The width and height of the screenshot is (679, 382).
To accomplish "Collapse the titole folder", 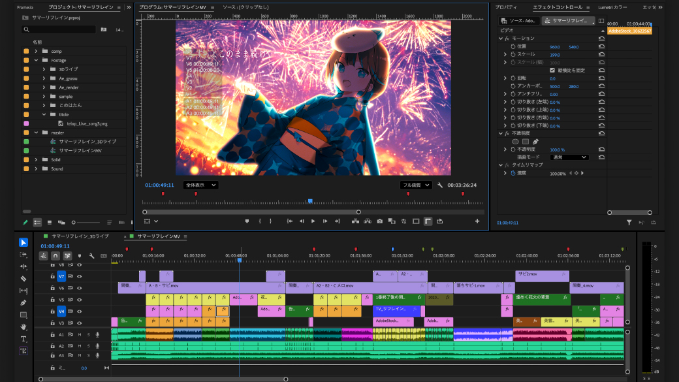I will coord(44,114).
